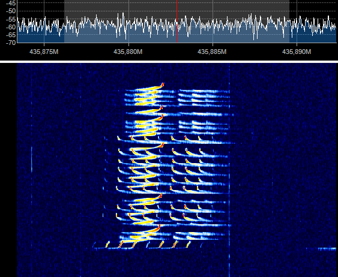Click the 435,875M frequency label
Image resolution: width=338 pixels, height=277 pixels.
[x=44, y=52]
